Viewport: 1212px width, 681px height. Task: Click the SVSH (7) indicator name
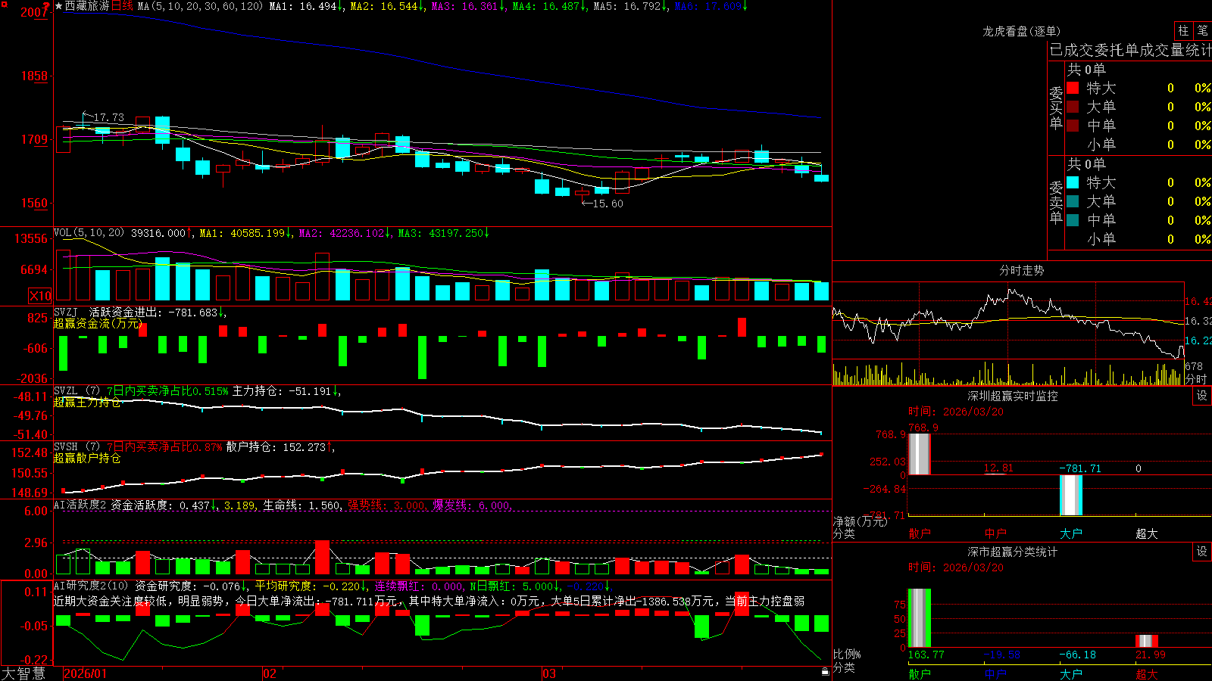77,447
